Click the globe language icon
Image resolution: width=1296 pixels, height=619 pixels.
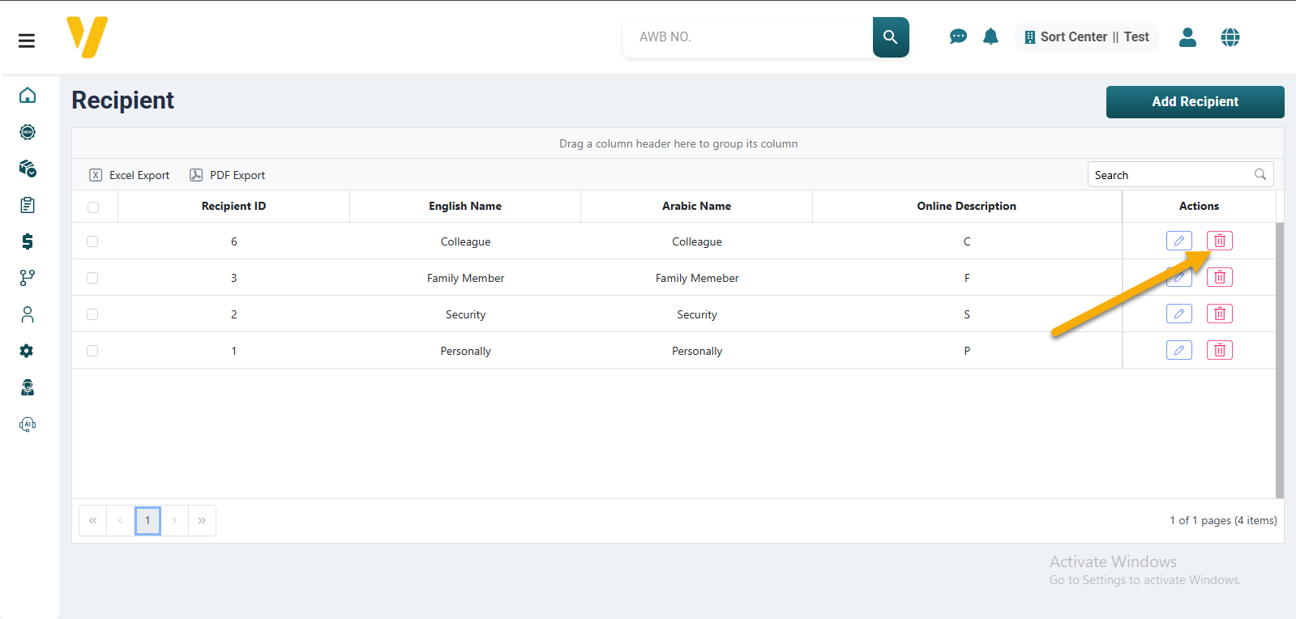1230,37
